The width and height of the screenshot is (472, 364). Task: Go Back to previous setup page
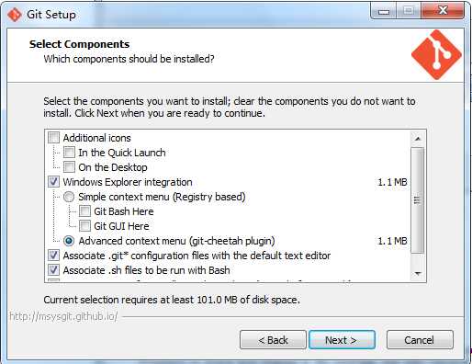tap(273, 340)
